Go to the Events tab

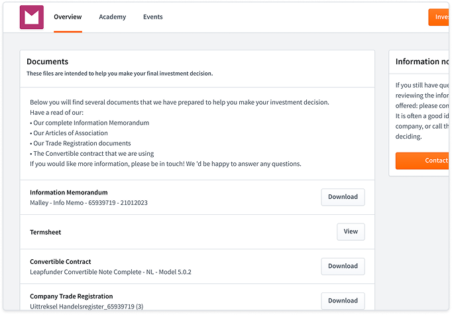pyautogui.click(x=152, y=17)
